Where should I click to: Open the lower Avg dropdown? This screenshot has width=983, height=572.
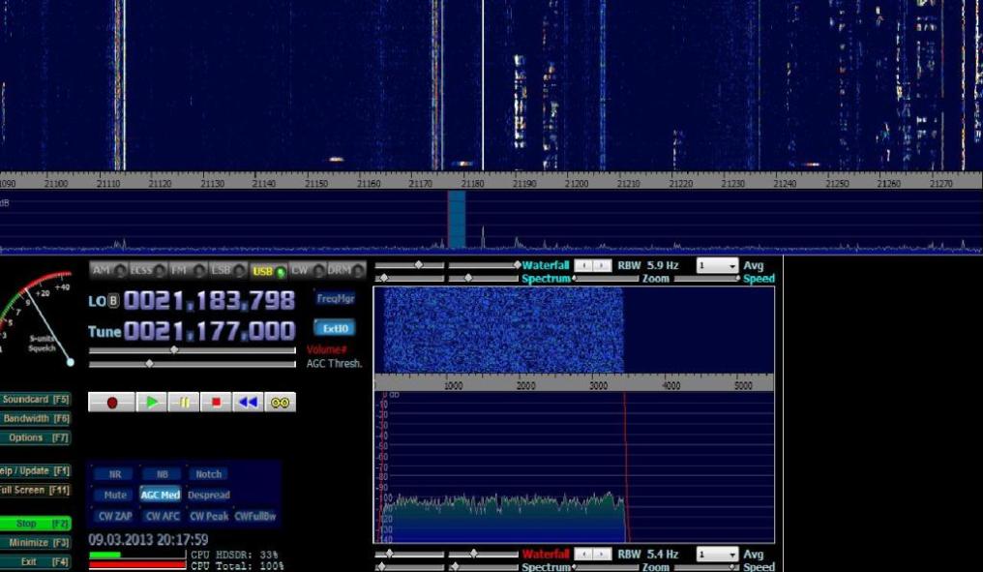coord(717,555)
